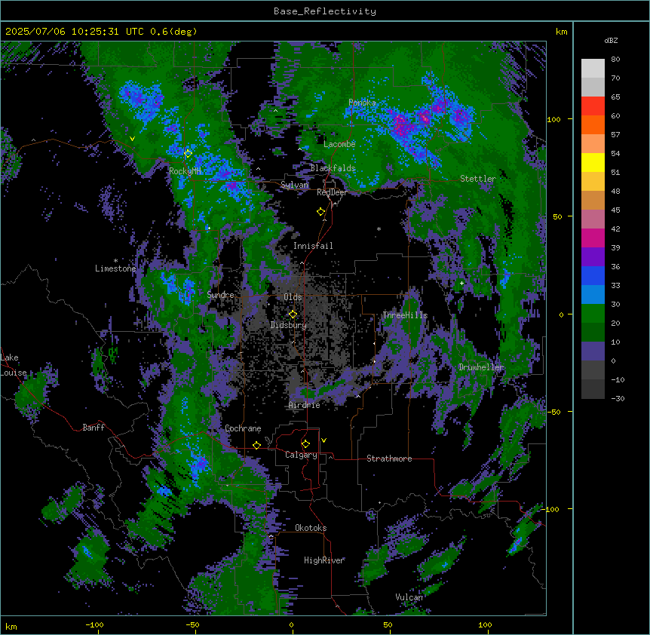
Task: Click the asterisk marker above Limestone label
Action: pos(115,261)
